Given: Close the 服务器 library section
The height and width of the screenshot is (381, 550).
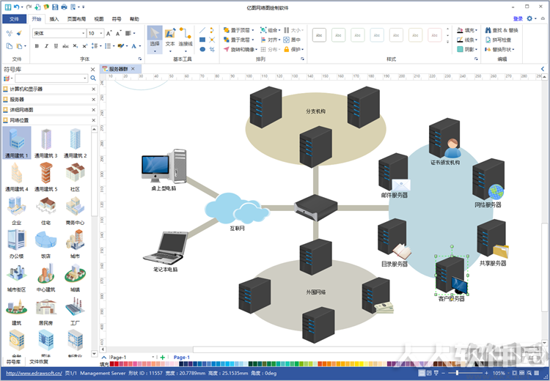Looking at the screenshot, I should (93, 100).
